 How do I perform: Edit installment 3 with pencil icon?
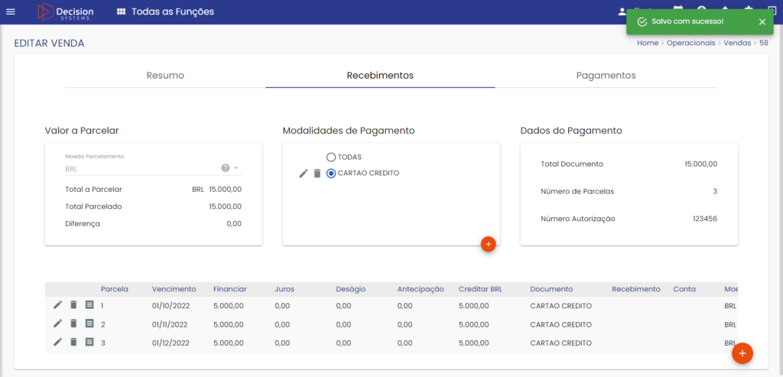[58, 342]
